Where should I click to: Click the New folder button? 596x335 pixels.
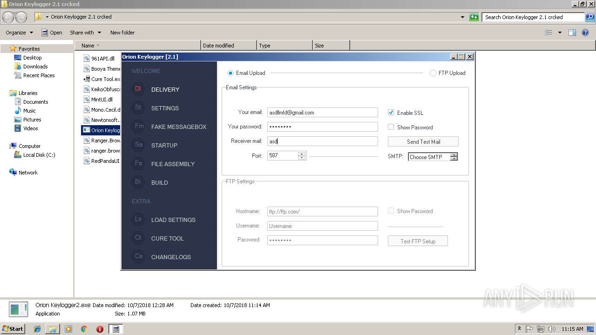click(122, 33)
